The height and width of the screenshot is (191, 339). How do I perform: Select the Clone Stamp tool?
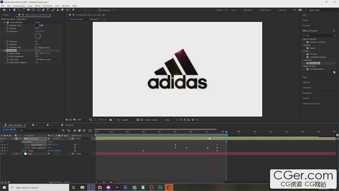58,10
